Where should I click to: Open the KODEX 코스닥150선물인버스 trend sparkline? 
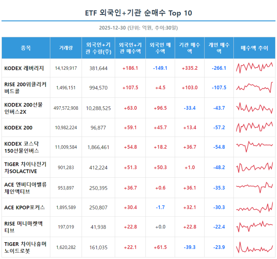(254, 147)
